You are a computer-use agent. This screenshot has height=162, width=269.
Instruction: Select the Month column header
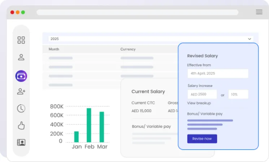(x=54, y=49)
